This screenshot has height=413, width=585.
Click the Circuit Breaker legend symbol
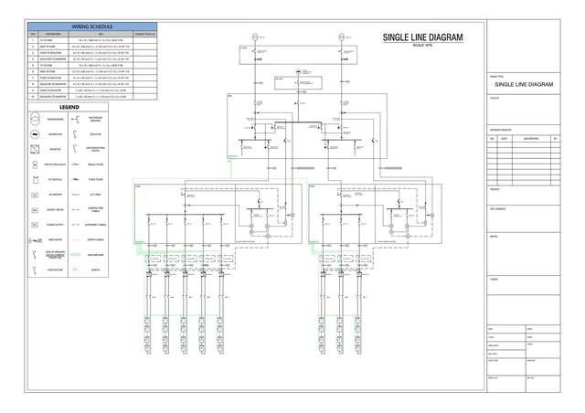[35, 255]
